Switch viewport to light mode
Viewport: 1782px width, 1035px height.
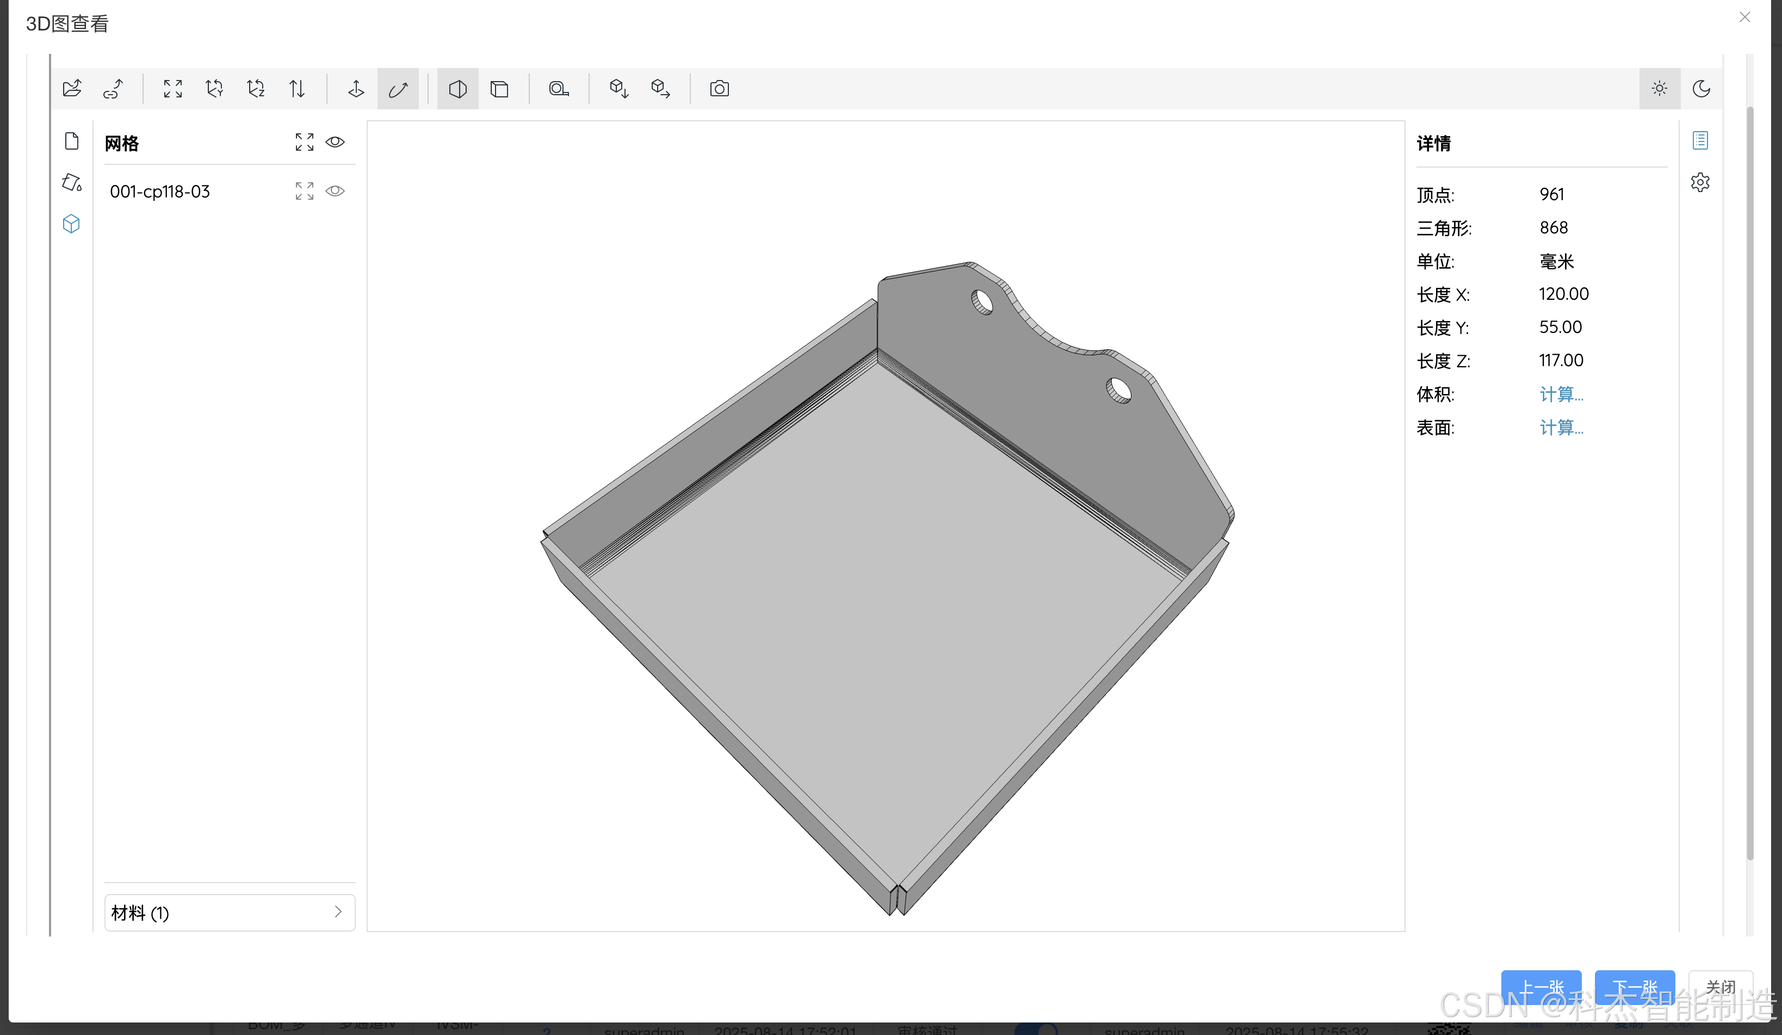(1660, 89)
